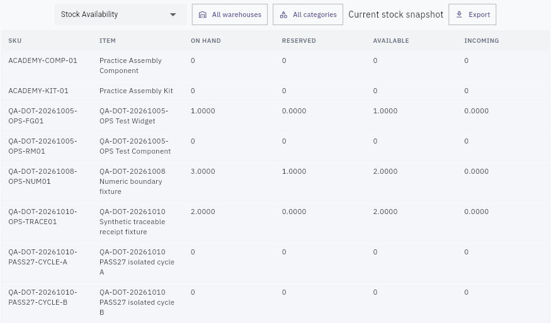
Task: Select SKU ACADEMY-KIT-01
Action: 38,91
